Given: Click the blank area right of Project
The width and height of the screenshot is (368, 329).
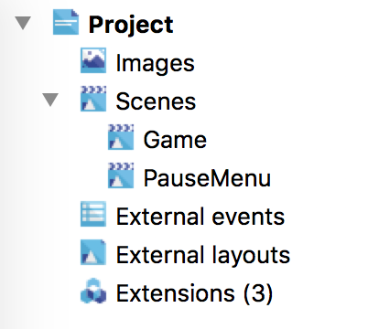Looking at the screenshot, I should 268,24.
